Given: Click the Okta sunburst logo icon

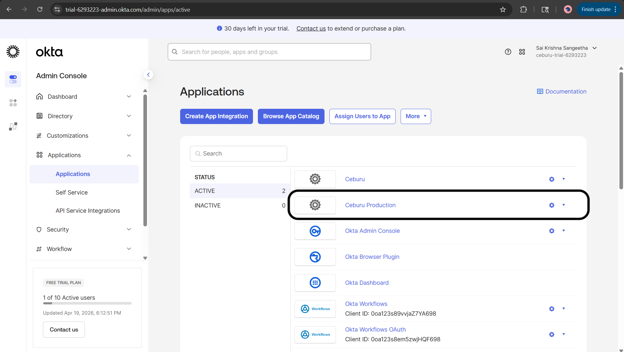Looking at the screenshot, I should coord(13,52).
